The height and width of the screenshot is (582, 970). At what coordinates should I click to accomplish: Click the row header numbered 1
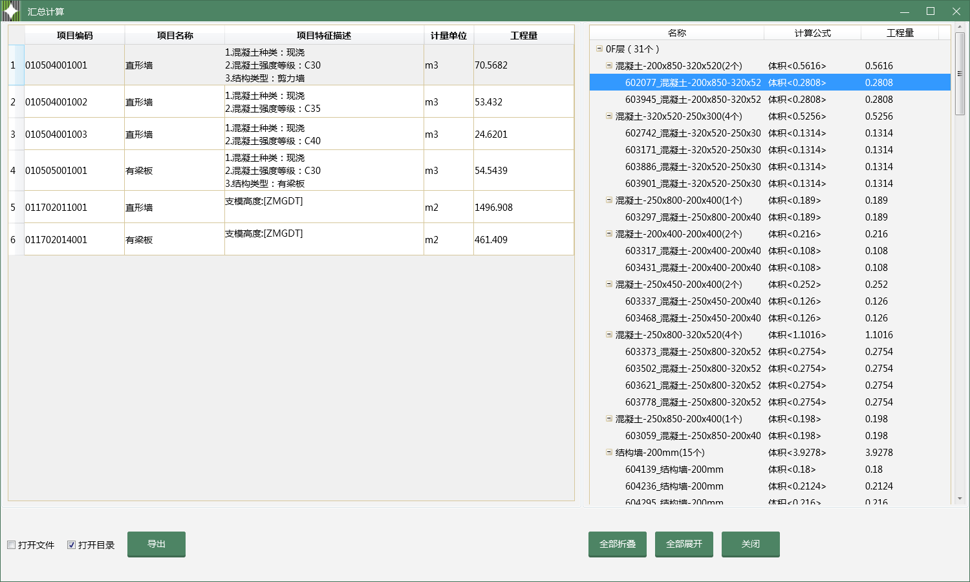point(16,65)
